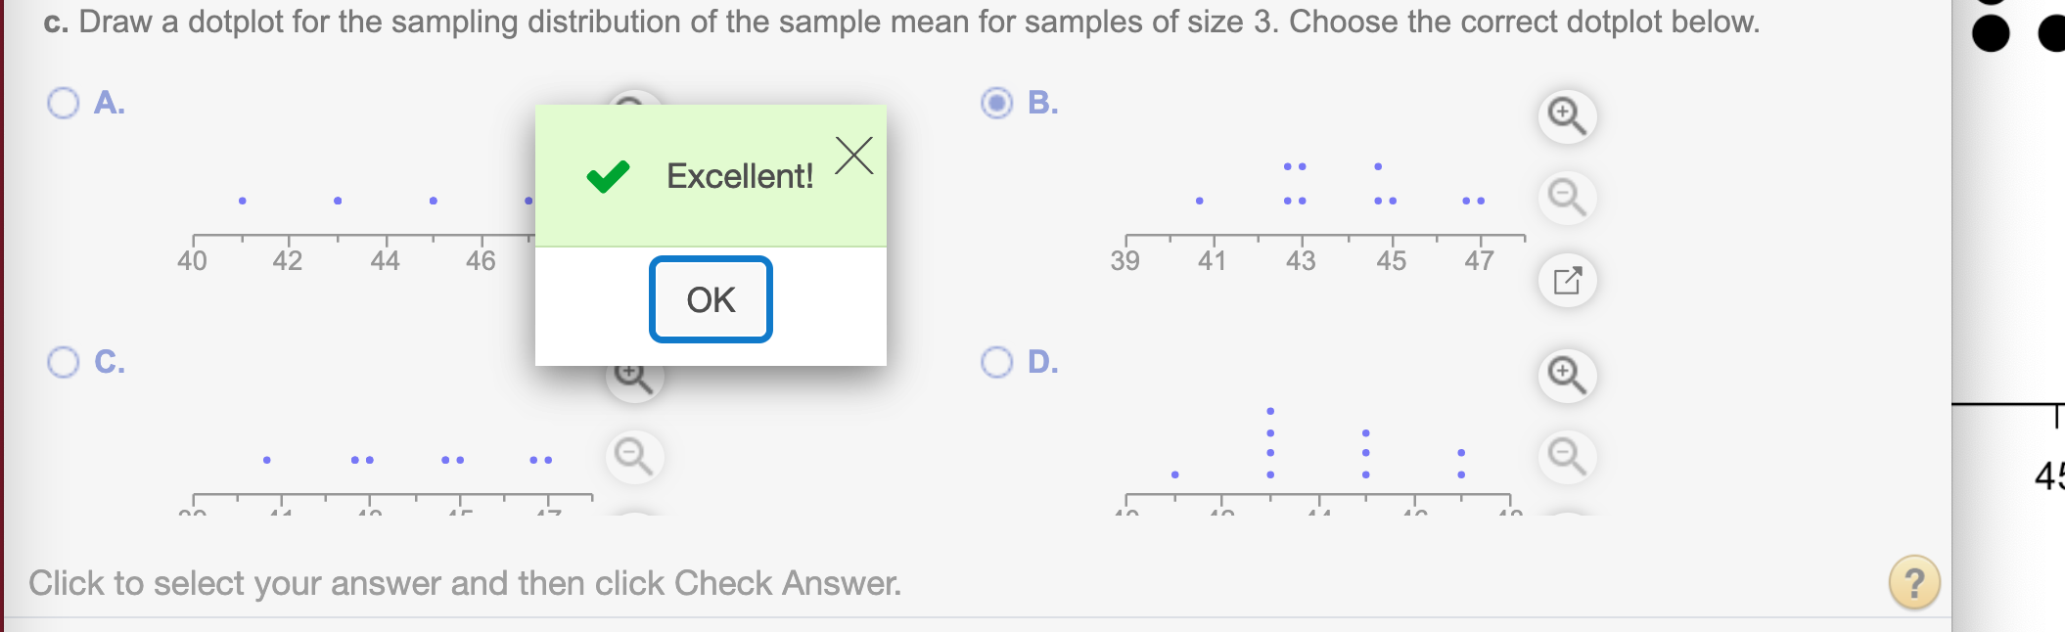Select answer option B
2065x632 pixels.
click(x=997, y=103)
